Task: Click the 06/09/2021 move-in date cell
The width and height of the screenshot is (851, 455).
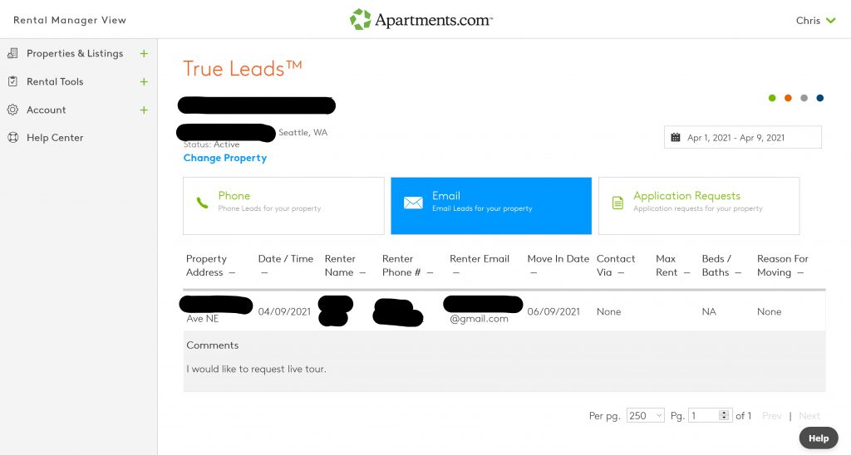Action: click(553, 312)
